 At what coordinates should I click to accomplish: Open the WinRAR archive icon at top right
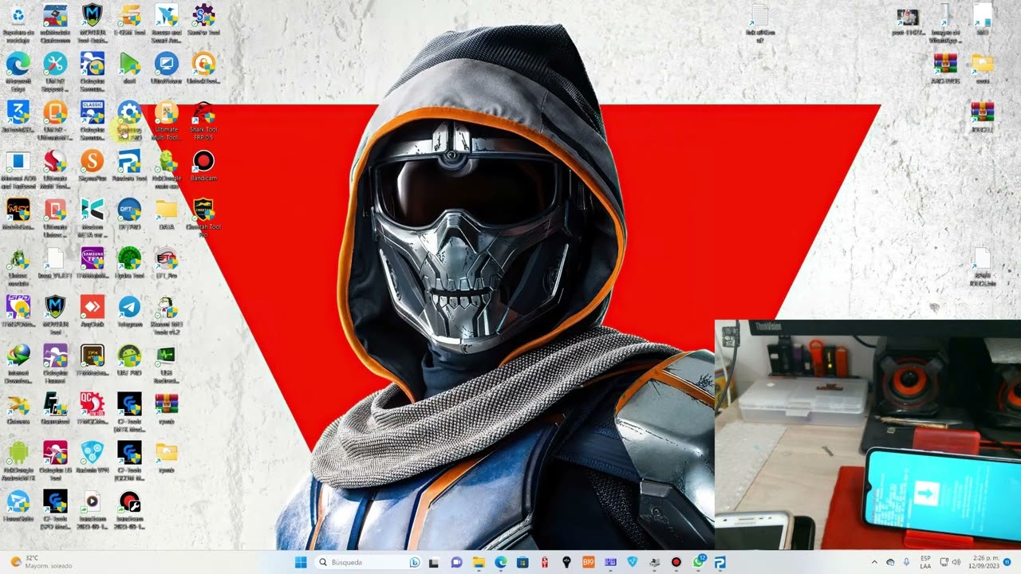(x=945, y=69)
